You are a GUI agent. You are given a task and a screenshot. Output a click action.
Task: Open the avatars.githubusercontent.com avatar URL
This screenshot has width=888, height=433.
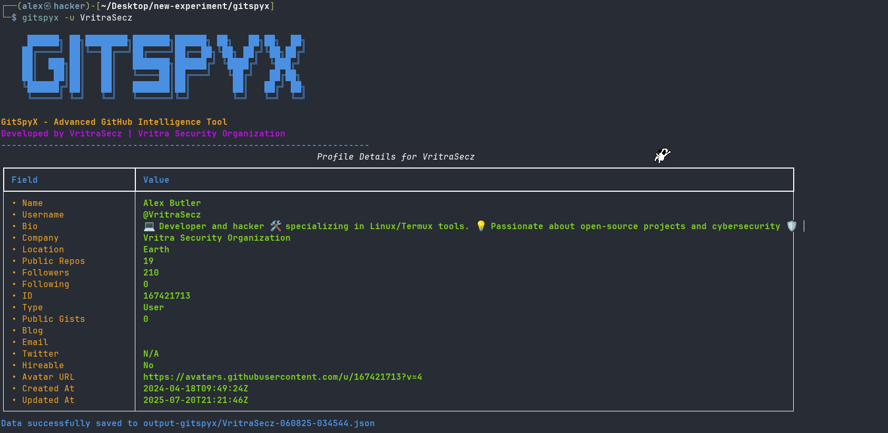282,377
